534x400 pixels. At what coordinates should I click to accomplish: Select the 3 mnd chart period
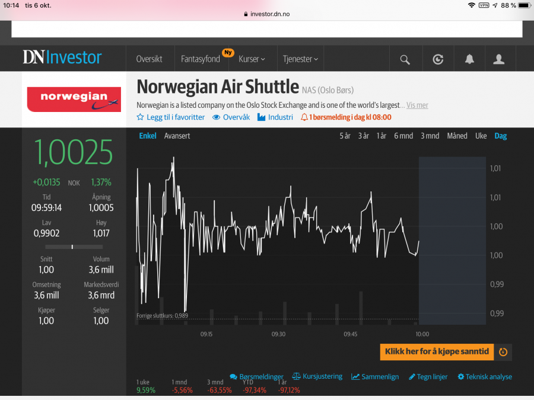coord(430,136)
